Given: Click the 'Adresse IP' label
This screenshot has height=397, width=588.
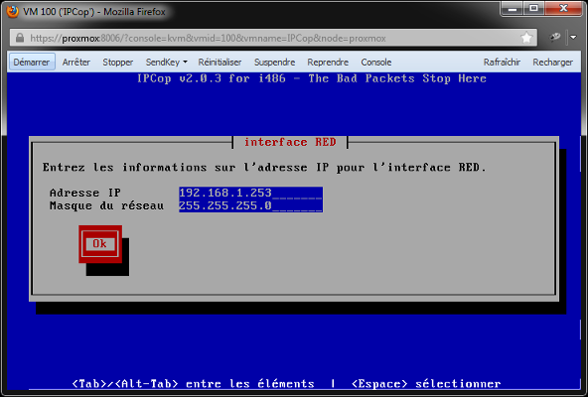Looking at the screenshot, I should click(x=85, y=193).
